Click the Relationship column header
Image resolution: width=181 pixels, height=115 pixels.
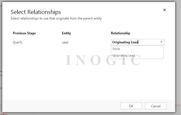tap(120, 33)
